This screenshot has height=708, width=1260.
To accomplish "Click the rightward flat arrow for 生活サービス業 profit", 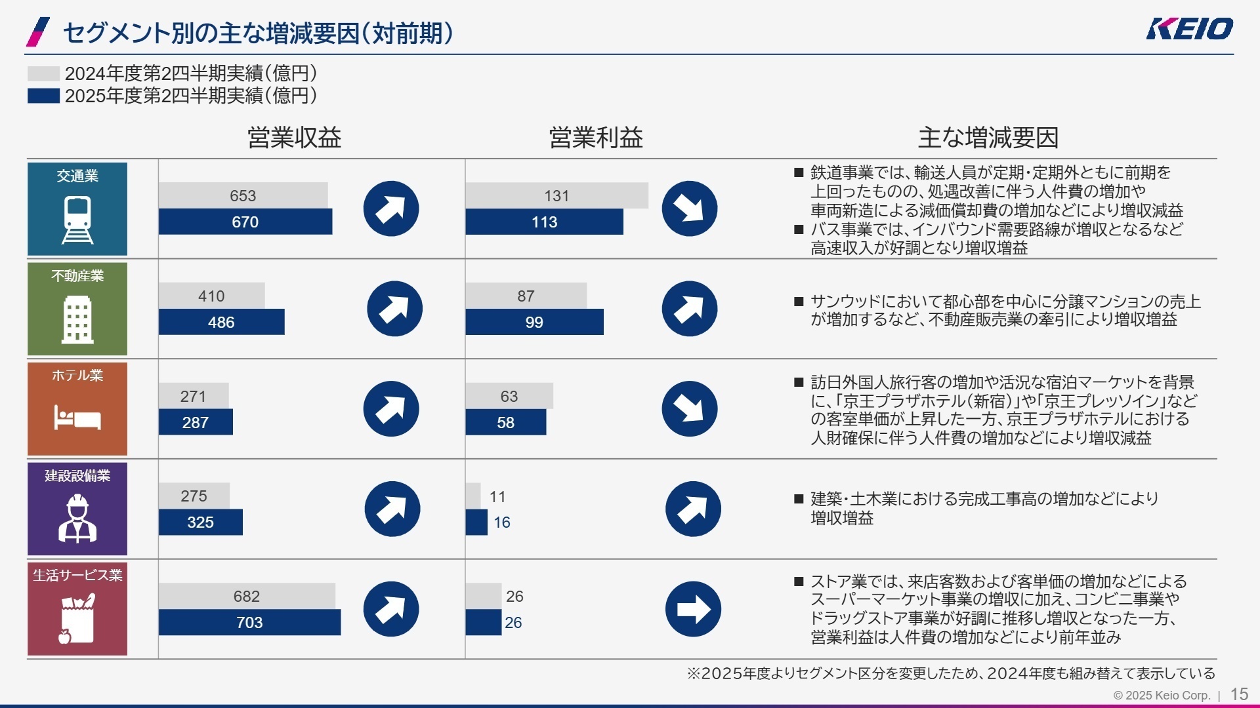I will tap(693, 609).
